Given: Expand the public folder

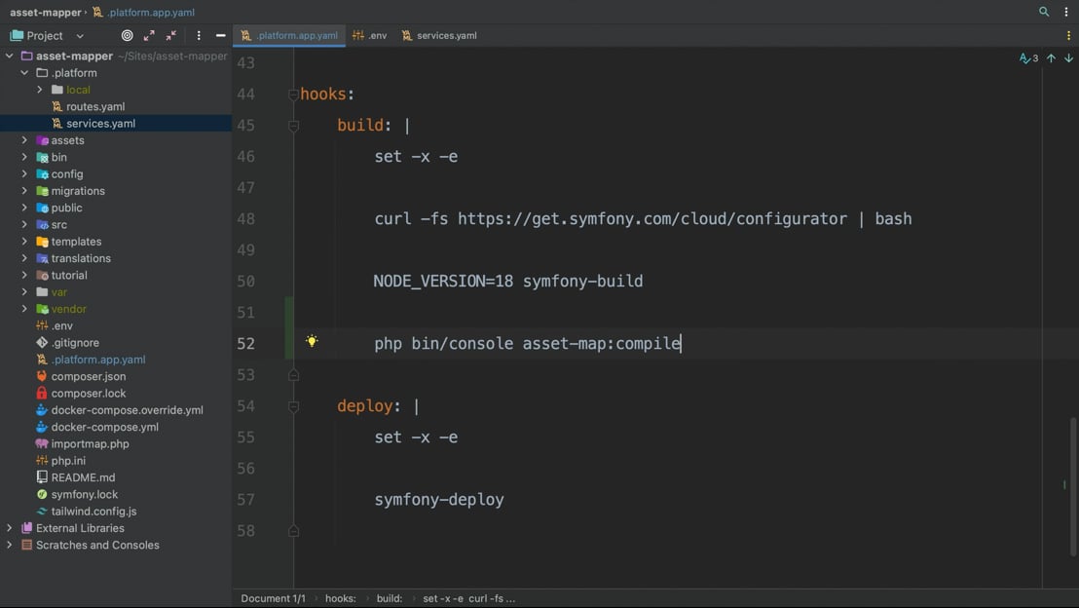Looking at the screenshot, I should 24,208.
